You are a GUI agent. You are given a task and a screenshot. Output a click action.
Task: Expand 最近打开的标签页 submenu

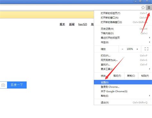coord(123,38)
